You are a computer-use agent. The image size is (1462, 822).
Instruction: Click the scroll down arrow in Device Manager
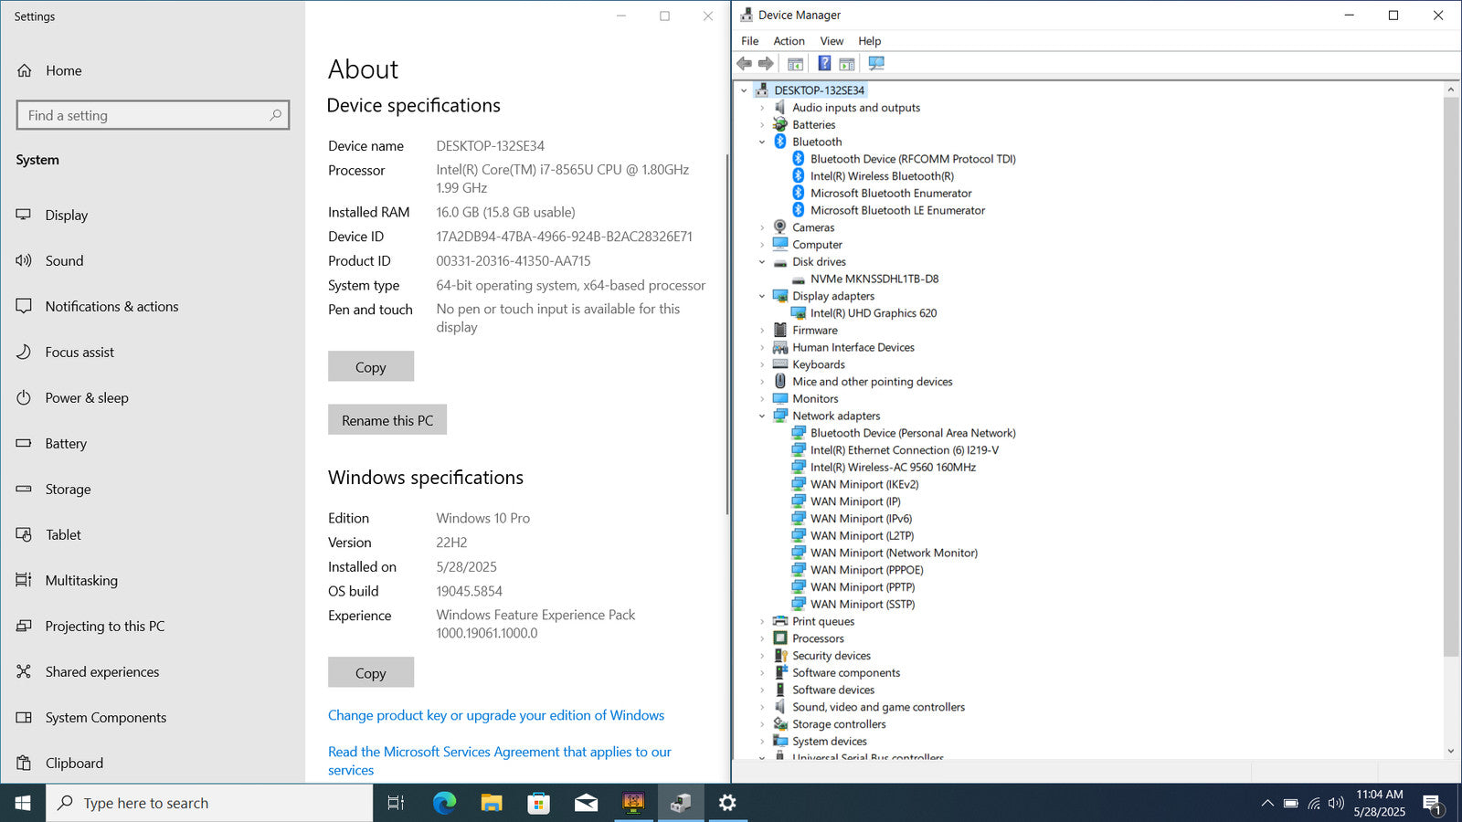[x=1450, y=751]
